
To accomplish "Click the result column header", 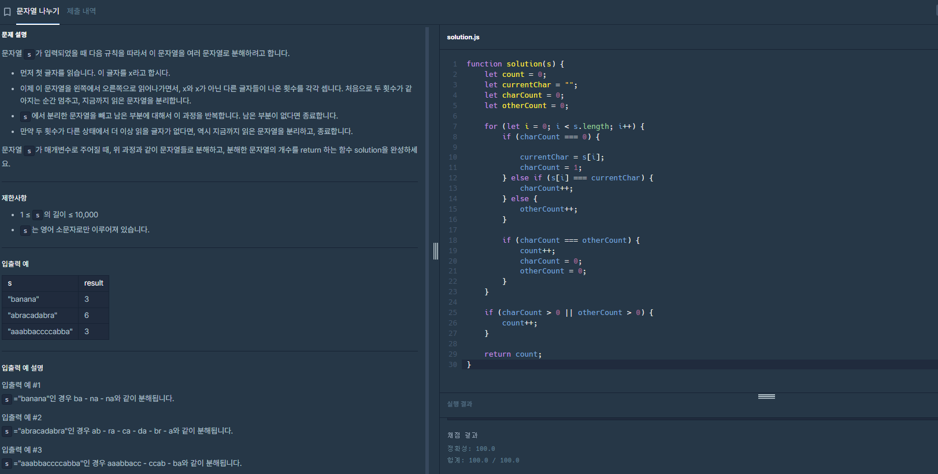I will click(94, 283).
